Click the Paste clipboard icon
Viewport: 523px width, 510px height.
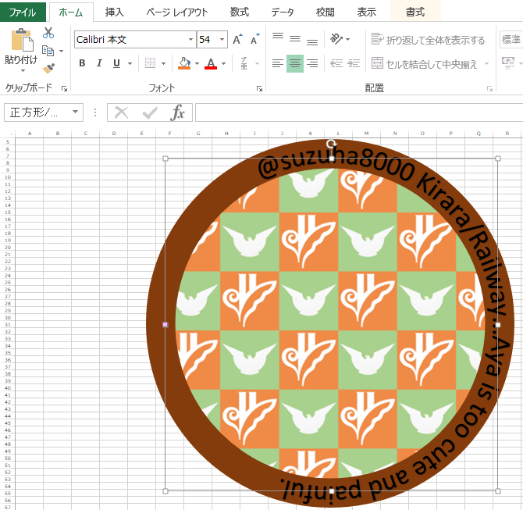point(22,40)
